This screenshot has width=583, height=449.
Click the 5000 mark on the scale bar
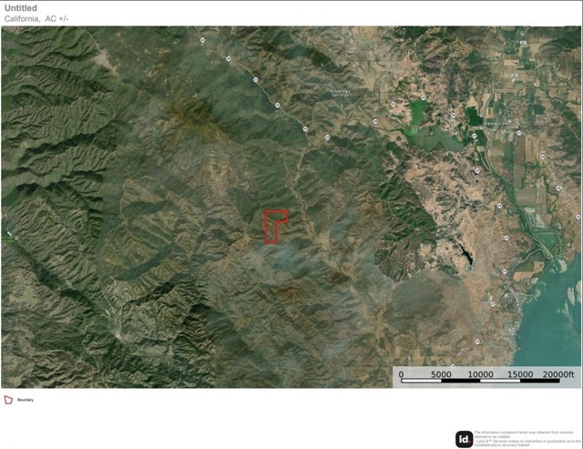tap(441, 374)
